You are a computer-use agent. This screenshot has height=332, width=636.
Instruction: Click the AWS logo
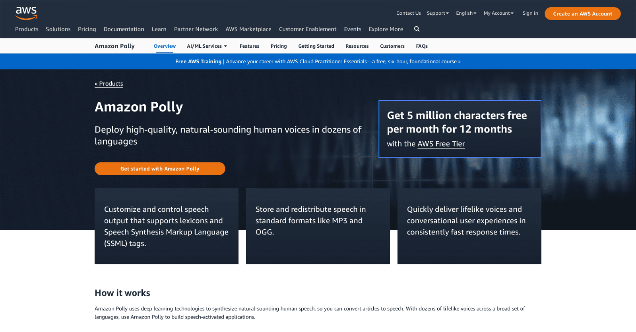pos(26,13)
